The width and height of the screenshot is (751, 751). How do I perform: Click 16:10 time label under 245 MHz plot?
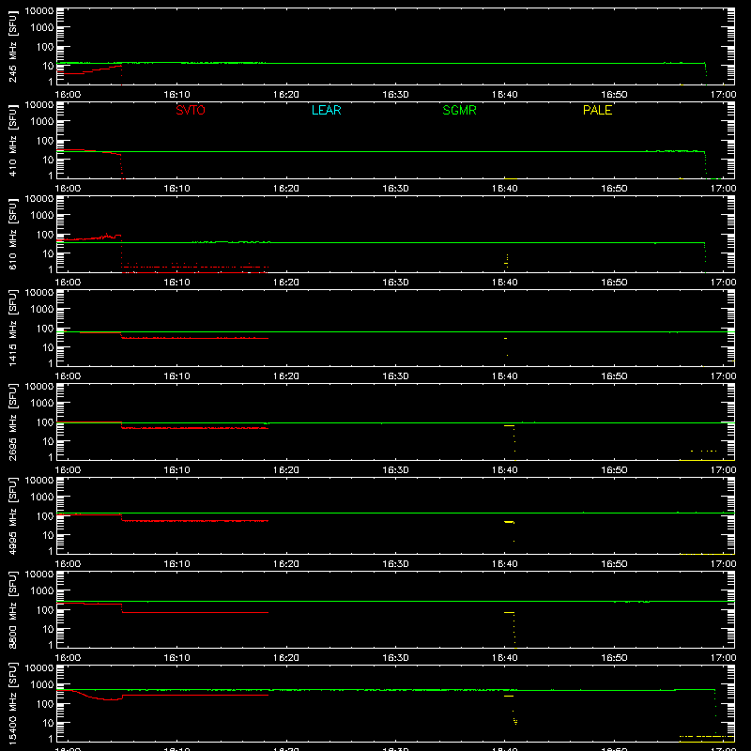tap(176, 95)
